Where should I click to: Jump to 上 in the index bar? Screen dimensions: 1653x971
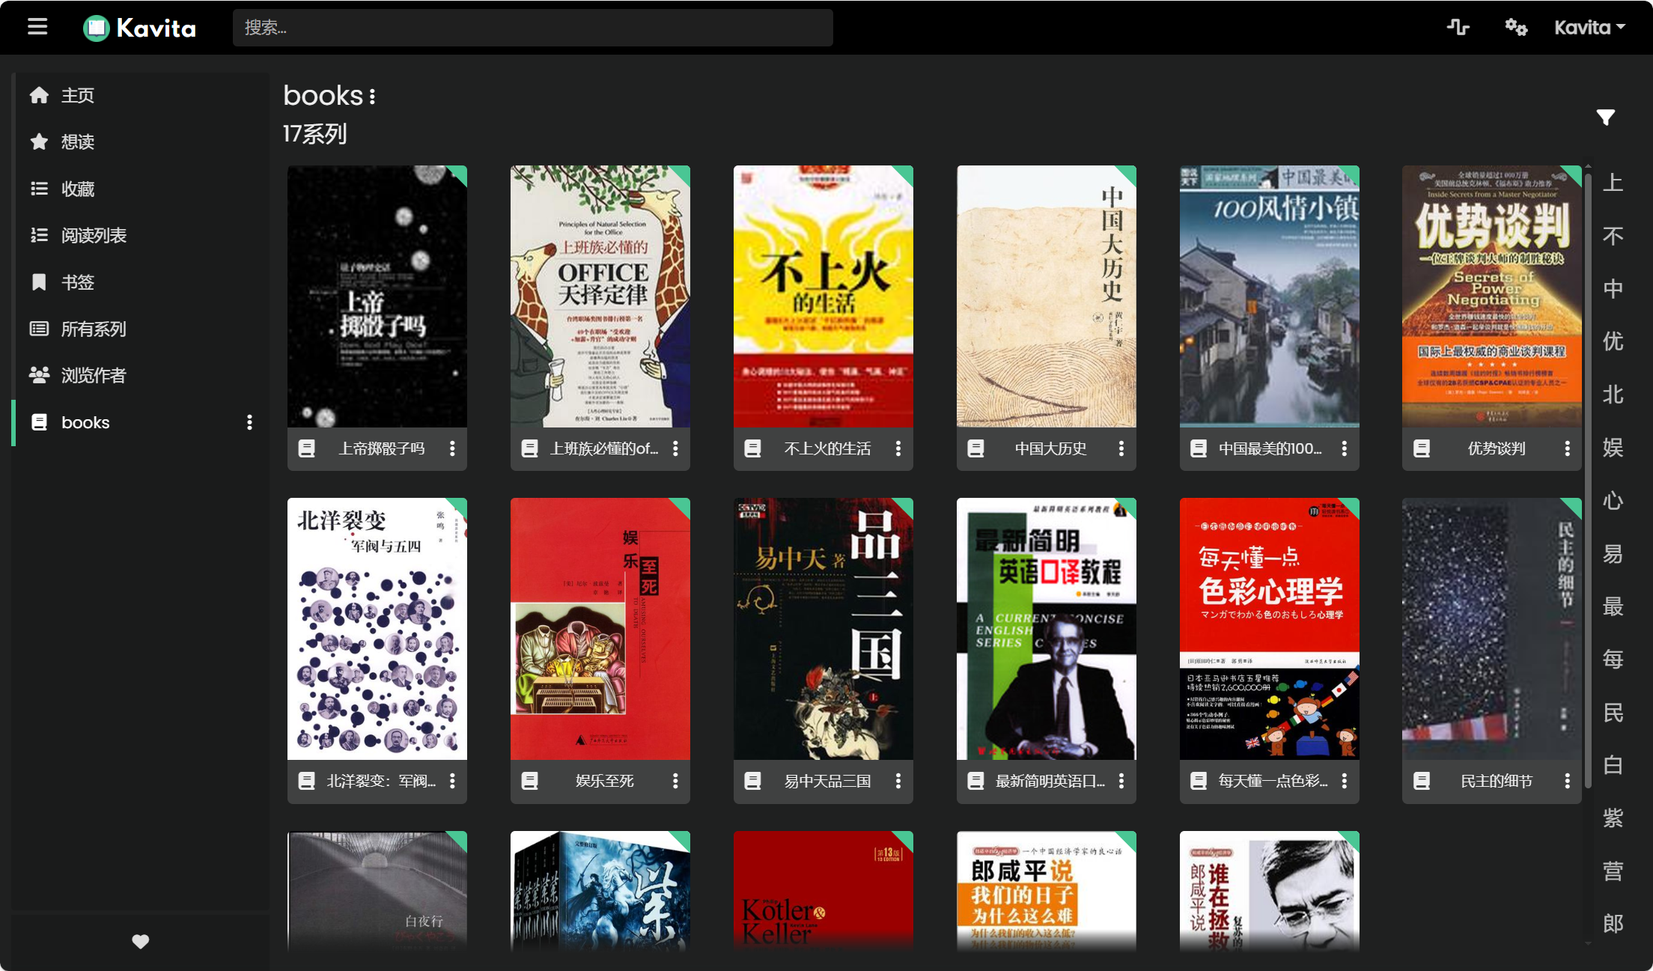coord(1613,183)
